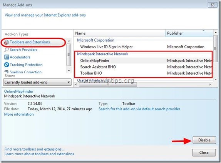
Task: Click the version number 2.5.14.84
Action: coord(35,103)
